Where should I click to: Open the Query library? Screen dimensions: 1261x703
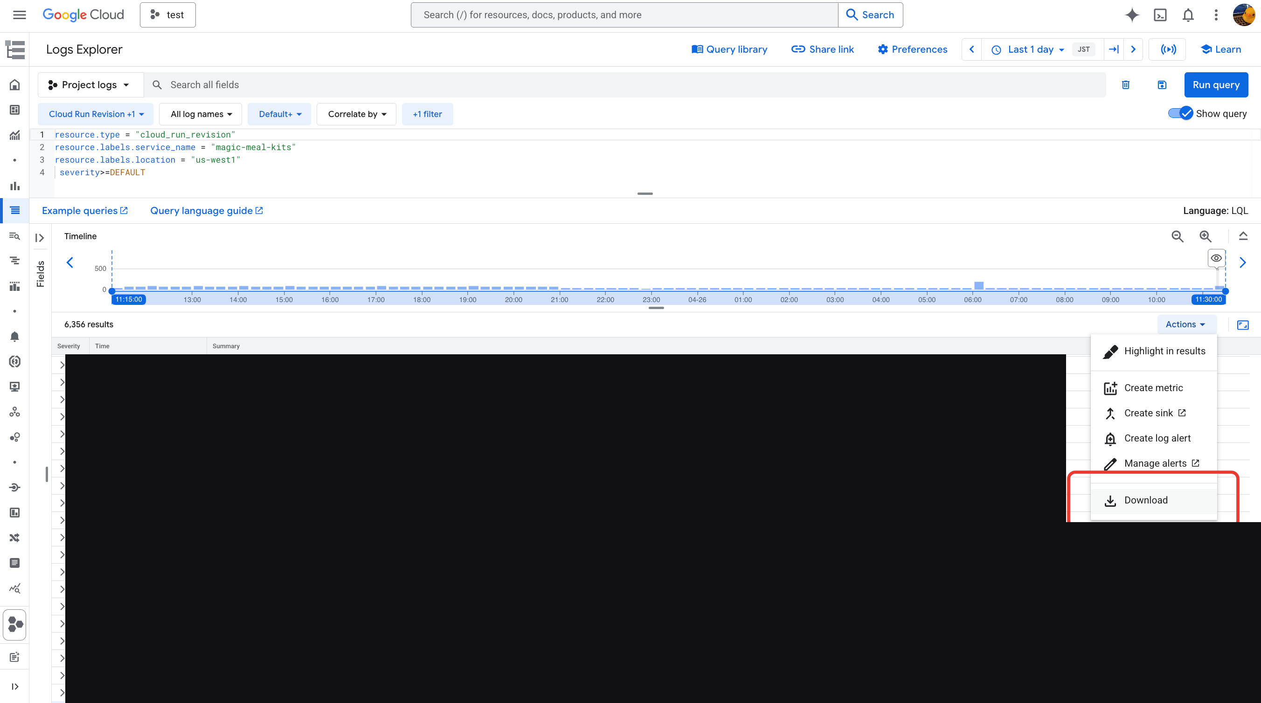729,49
